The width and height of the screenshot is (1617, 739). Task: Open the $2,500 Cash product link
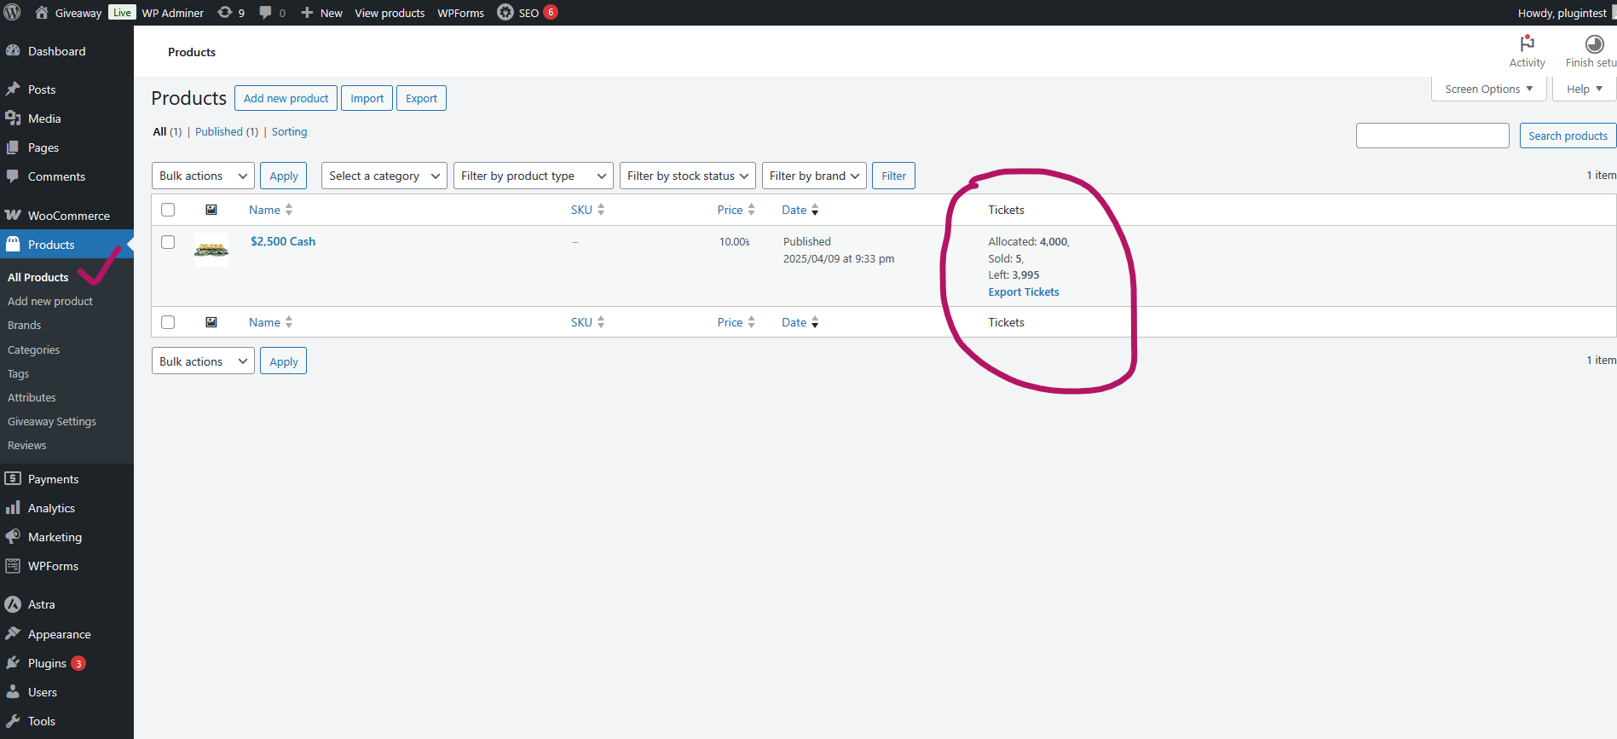point(283,241)
